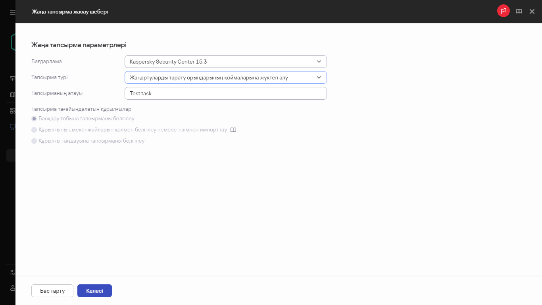
Task: Click the user account icon in sidebar
Action: pos(12,288)
